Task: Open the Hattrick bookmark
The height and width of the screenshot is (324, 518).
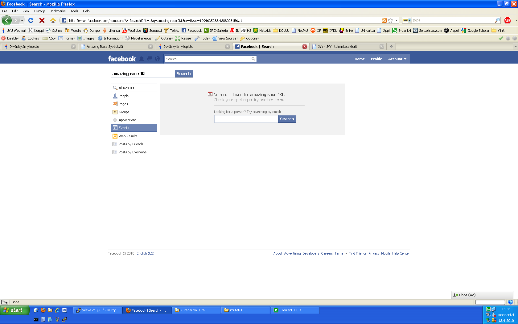Action: coord(262,30)
